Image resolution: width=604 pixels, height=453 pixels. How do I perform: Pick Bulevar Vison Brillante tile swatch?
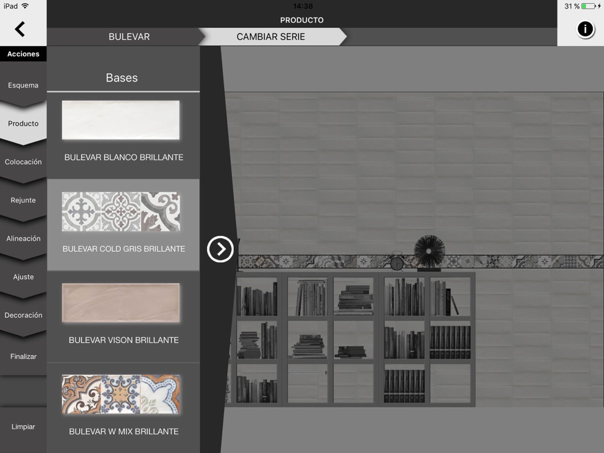coord(121,303)
